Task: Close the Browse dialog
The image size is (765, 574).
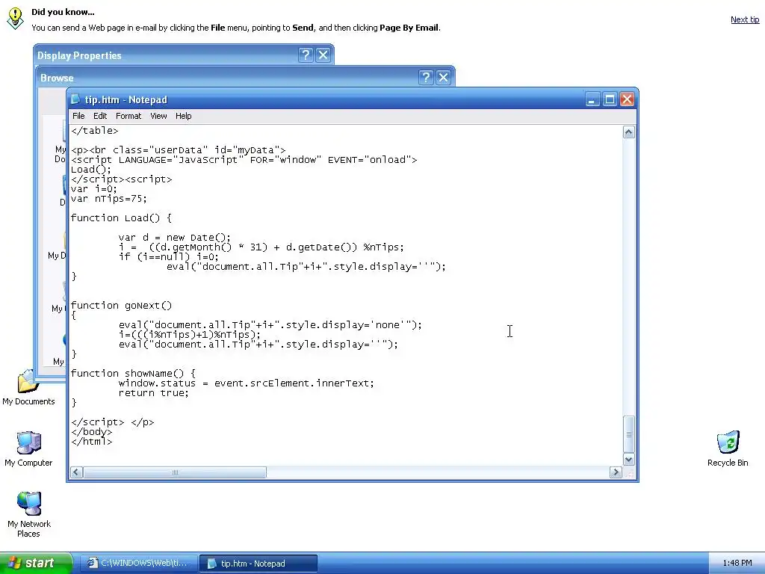Action: tap(443, 77)
